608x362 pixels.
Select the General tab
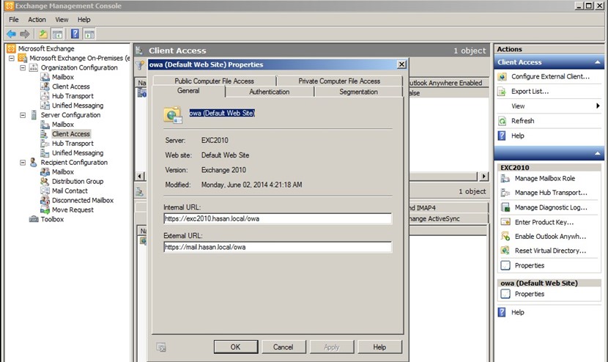point(188,91)
